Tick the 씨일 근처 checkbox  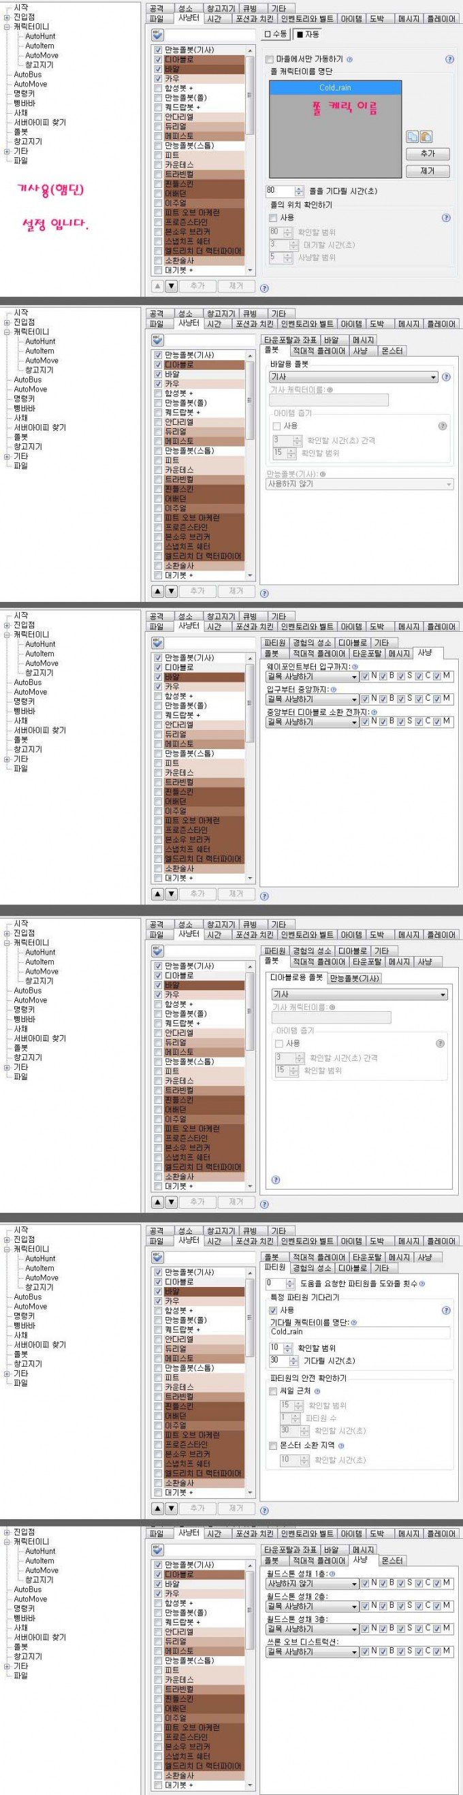tap(274, 1391)
